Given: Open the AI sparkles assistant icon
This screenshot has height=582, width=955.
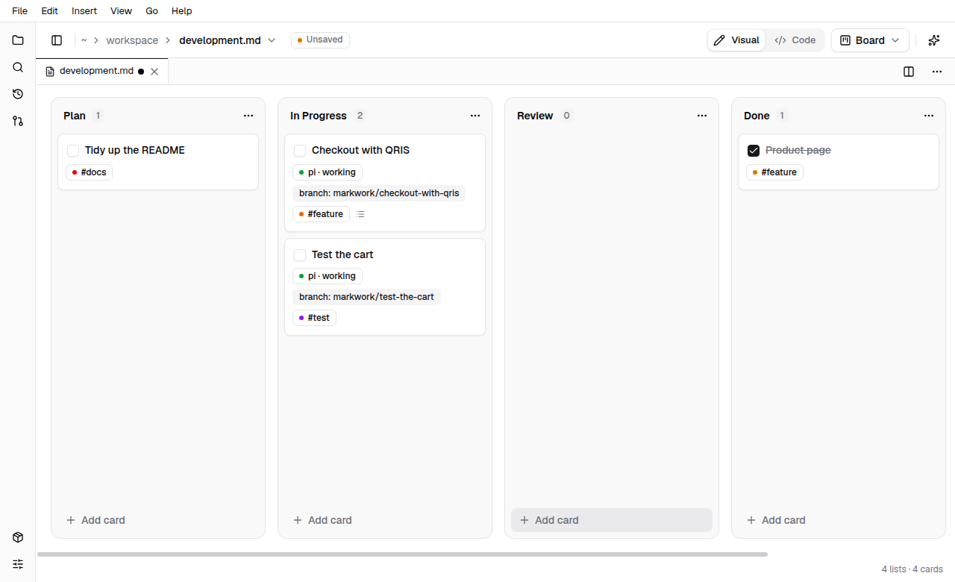Looking at the screenshot, I should click(933, 40).
